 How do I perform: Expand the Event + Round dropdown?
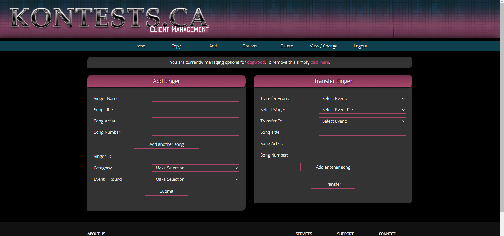click(196, 179)
